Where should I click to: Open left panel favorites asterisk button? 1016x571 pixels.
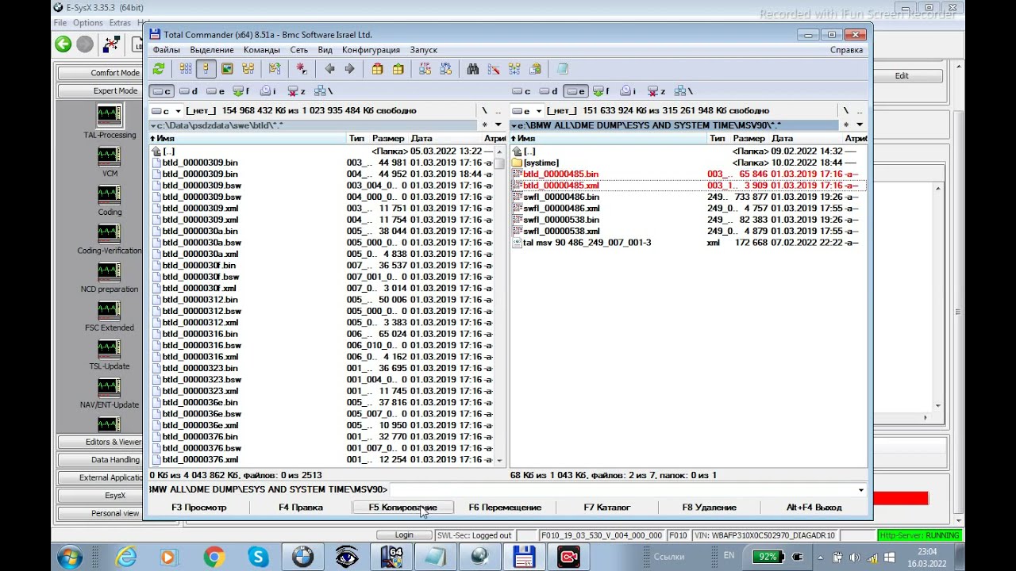click(485, 125)
